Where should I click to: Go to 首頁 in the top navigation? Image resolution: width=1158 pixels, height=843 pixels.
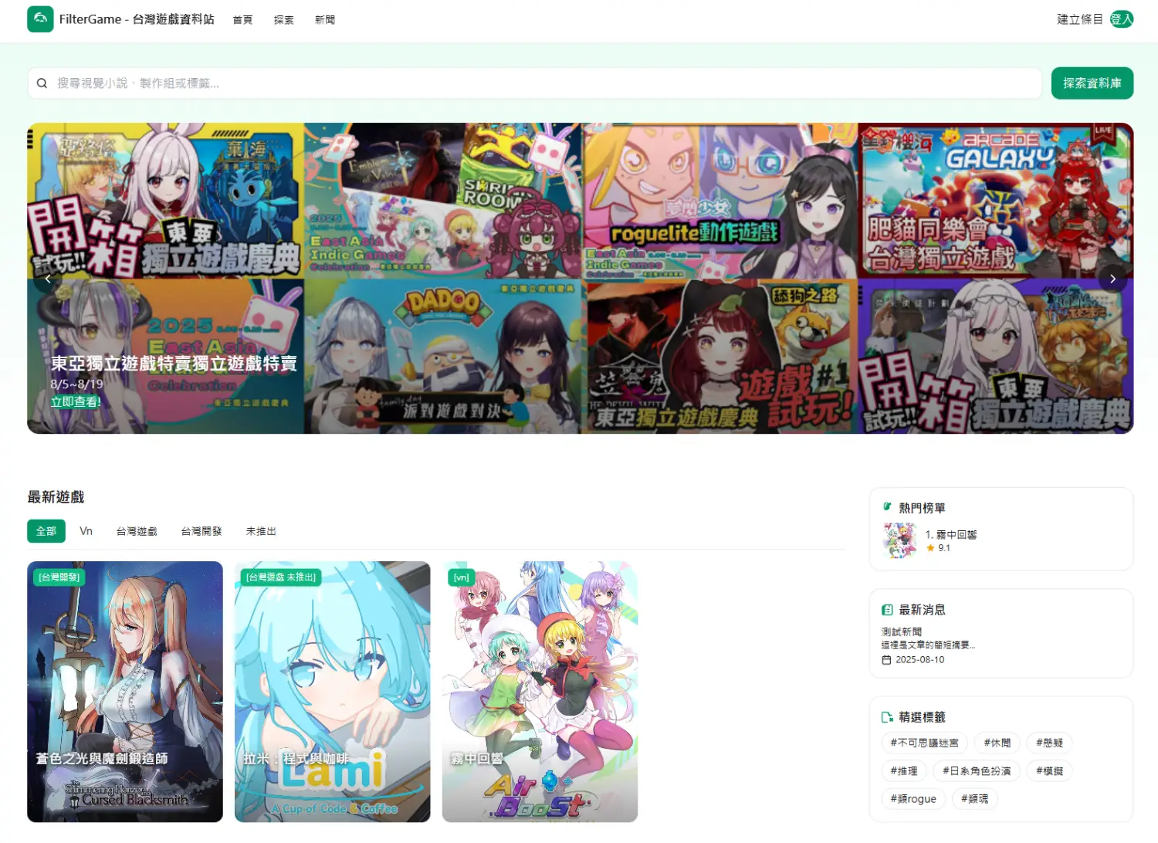coord(242,20)
